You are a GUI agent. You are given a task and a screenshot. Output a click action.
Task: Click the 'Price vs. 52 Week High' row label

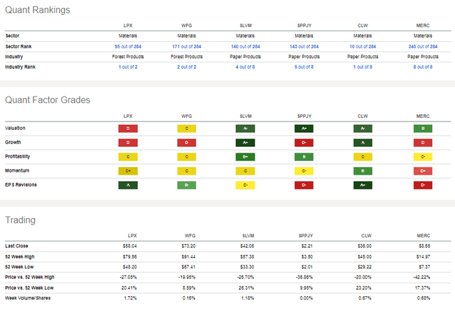pyautogui.click(x=30, y=277)
